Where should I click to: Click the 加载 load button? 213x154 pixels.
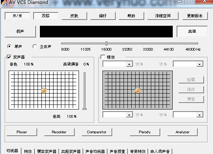pyautogui.click(x=191, y=80)
